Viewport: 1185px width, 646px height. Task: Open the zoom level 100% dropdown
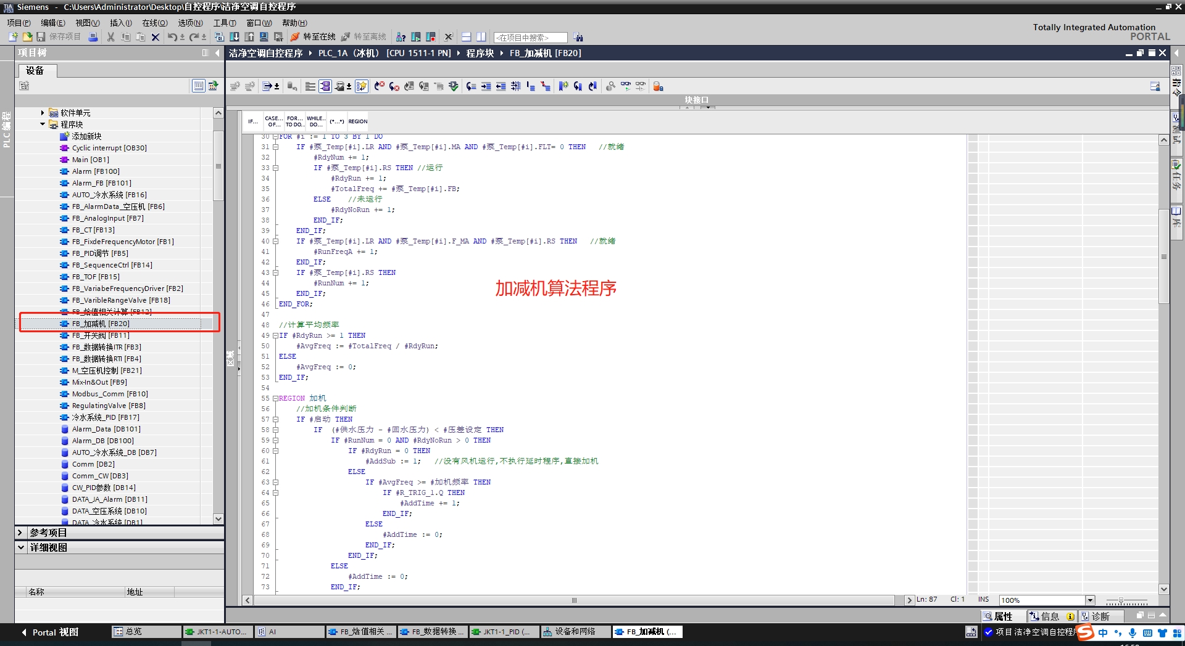(x=1090, y=600)
